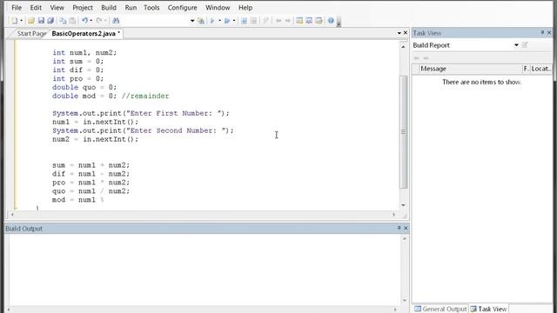Screen dimensions: 557x313
Task: Click the Open file folder icon
Action: click(x=31, y=21)
